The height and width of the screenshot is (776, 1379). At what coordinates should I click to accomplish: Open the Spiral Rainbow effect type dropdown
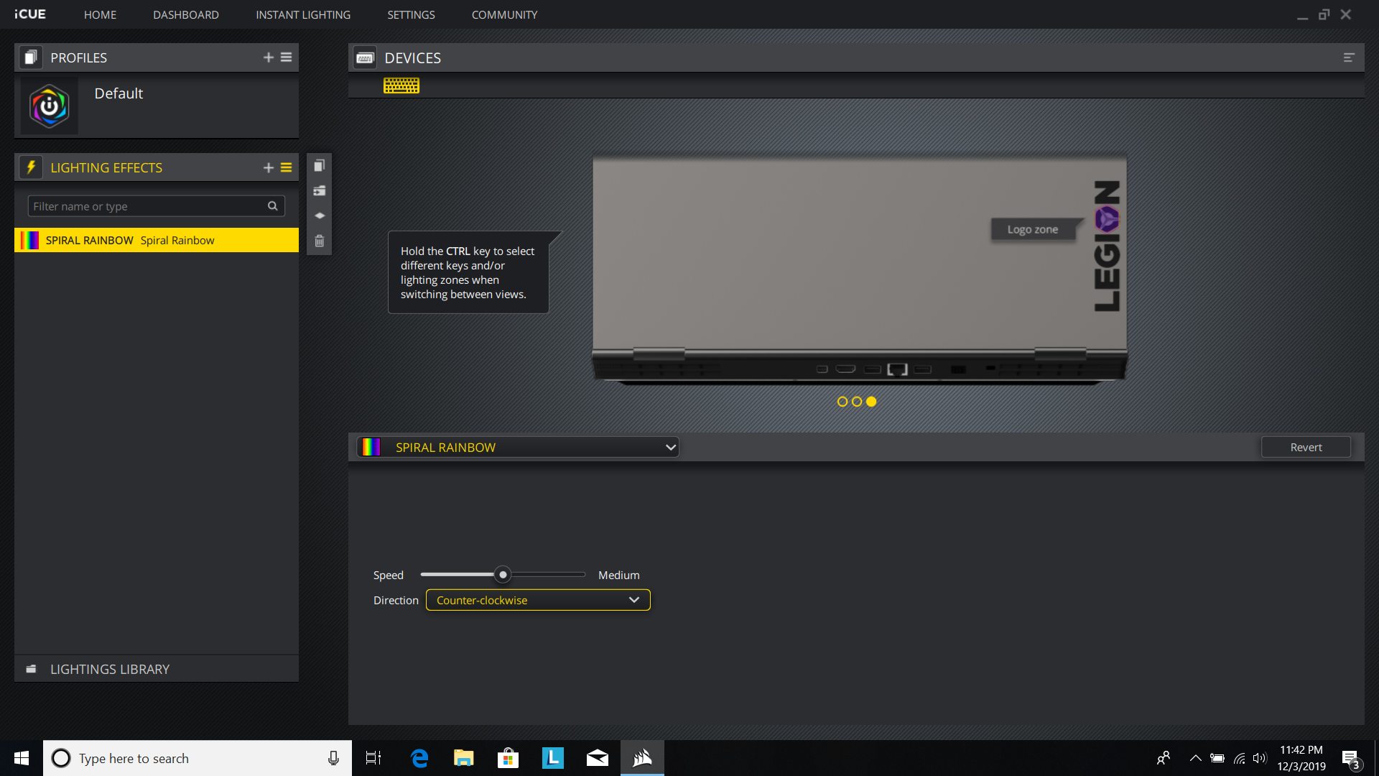pyautogui.click(x=518, y=447)
